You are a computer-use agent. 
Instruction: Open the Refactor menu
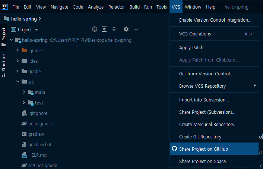pos(117,7)
